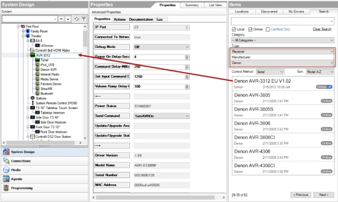Click the filter funnel icon in System Design
338x202 pixels.
click(84, 19)
